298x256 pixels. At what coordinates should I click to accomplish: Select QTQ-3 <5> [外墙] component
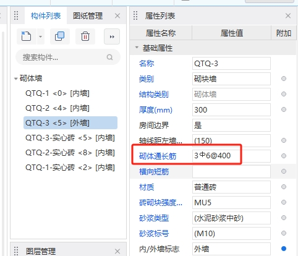(x=70, y=123)
